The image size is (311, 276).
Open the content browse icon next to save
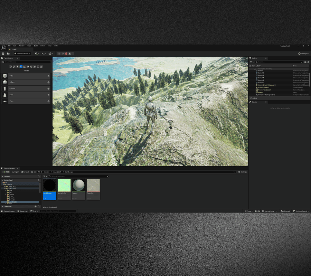coord(8,53)
